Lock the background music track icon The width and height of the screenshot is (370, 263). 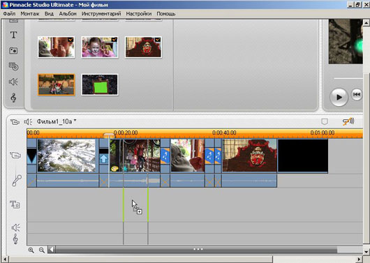click(15, 239)
